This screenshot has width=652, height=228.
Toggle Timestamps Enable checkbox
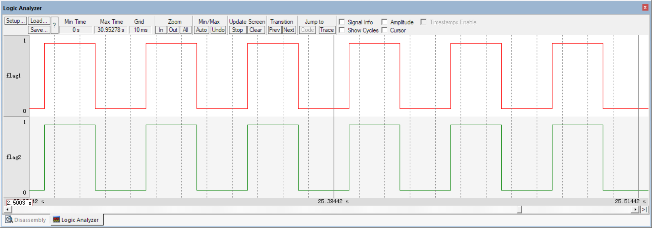point(423,22)
